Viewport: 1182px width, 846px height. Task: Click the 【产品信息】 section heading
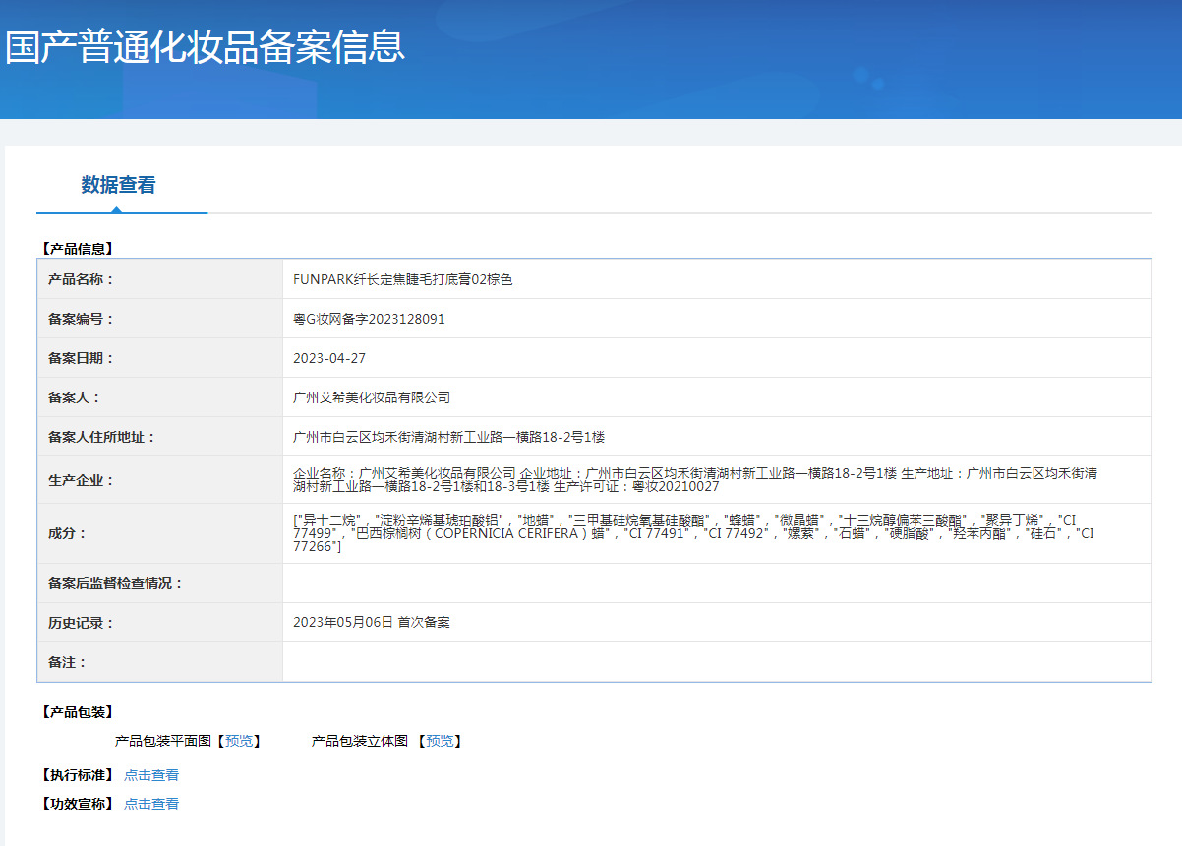pos(76,249)
